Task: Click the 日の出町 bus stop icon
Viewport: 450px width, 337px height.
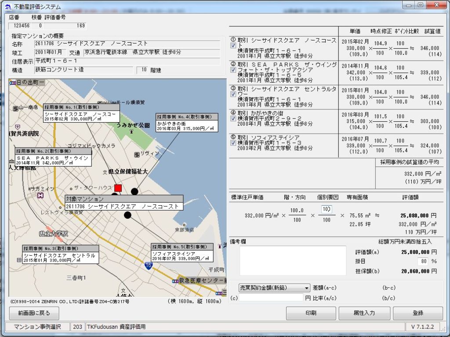Action: 12,83
